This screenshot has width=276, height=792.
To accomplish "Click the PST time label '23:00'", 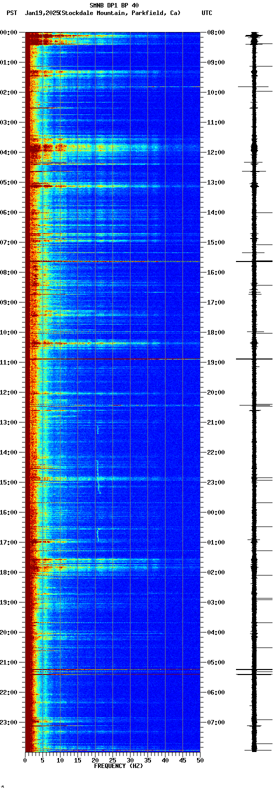I will [8, 722].
